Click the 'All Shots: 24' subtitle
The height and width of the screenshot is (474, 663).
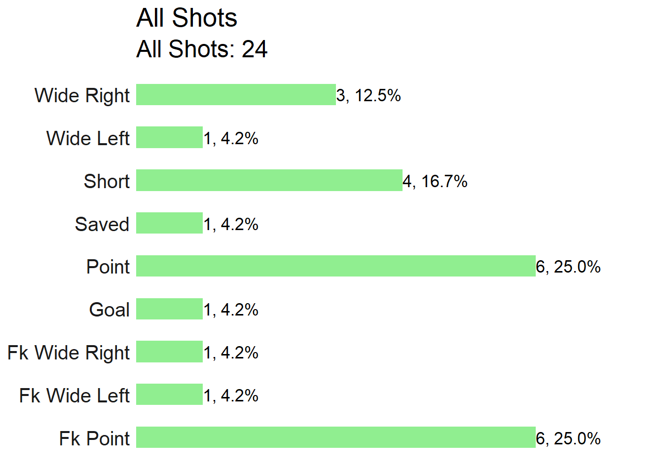(x=202, y=49)
